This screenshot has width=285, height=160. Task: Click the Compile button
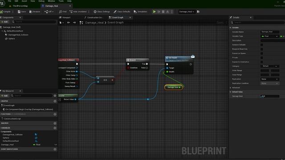tap(5, 12)
